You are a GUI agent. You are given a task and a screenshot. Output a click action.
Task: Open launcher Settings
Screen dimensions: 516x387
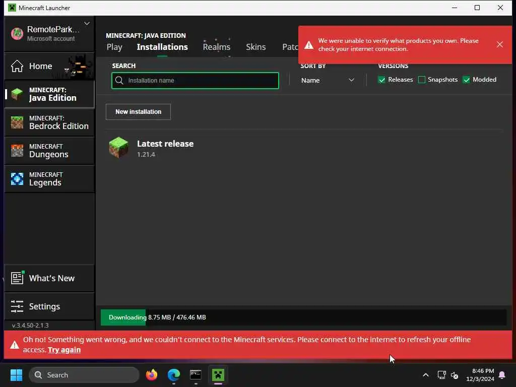[x=49, y=306]
